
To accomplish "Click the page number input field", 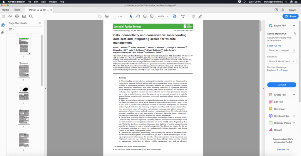I will (114, 16).
